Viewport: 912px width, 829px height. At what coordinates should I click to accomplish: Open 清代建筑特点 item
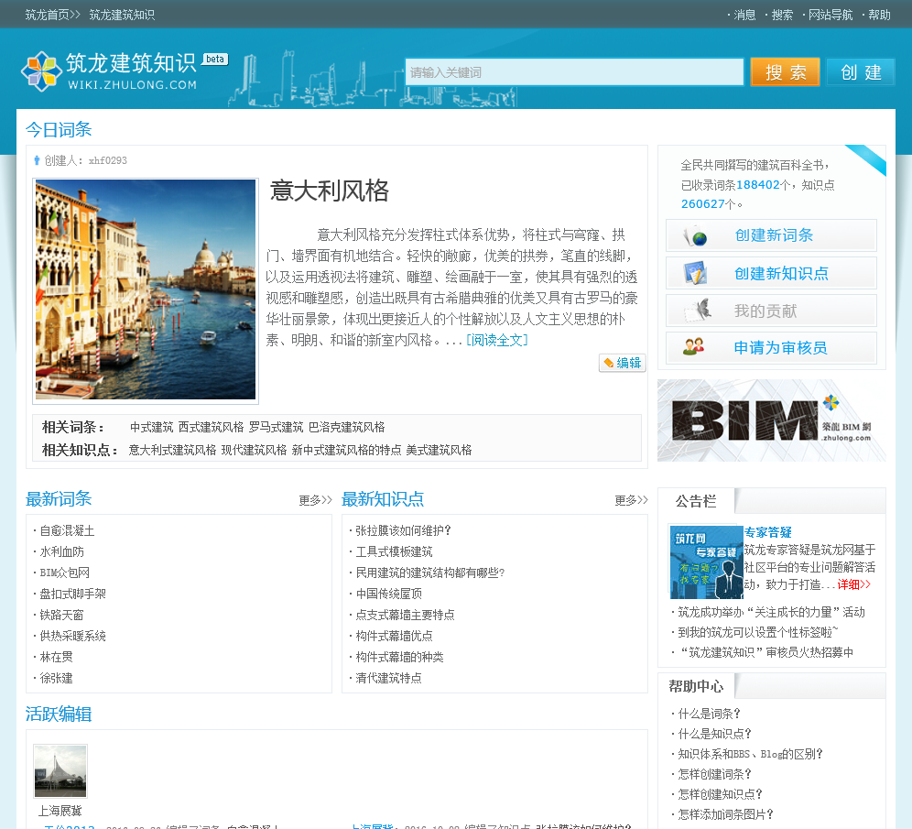tap(388, 679)
